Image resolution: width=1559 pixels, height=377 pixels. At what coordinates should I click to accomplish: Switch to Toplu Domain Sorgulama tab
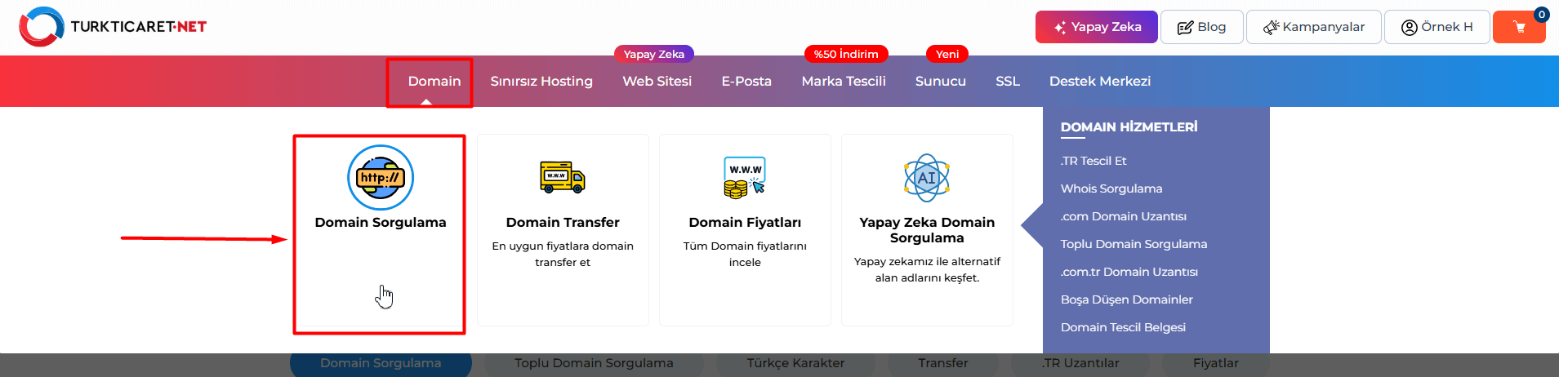coord(594,364)
